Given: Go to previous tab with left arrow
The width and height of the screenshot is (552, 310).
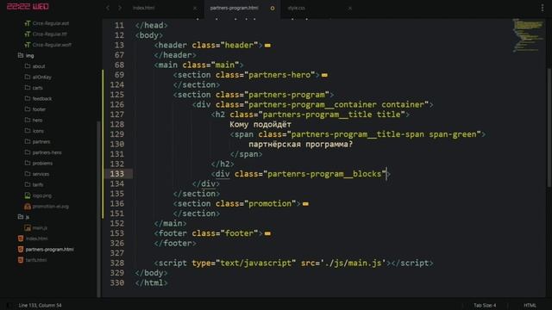Looking at the screenshot, I should coord(108,8).
